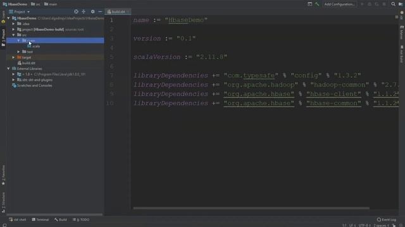
Task: Click "hbase-client" string on line 9
Action: [333, 94]
